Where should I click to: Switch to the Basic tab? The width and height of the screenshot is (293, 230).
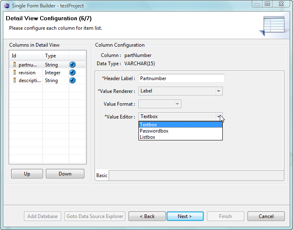(102, 175)
